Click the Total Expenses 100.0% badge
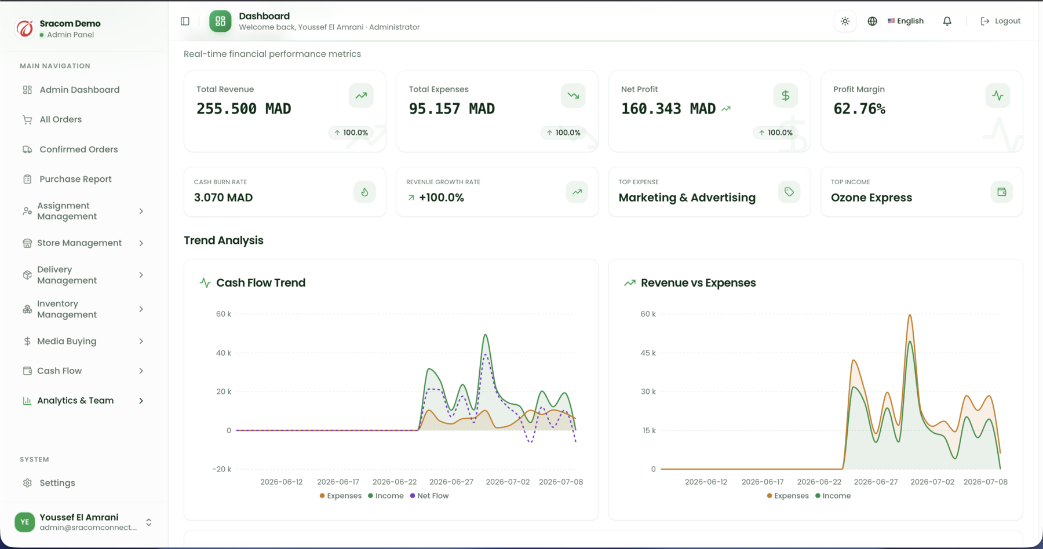The image size is (1043, 549). click(x=563, y=133)
